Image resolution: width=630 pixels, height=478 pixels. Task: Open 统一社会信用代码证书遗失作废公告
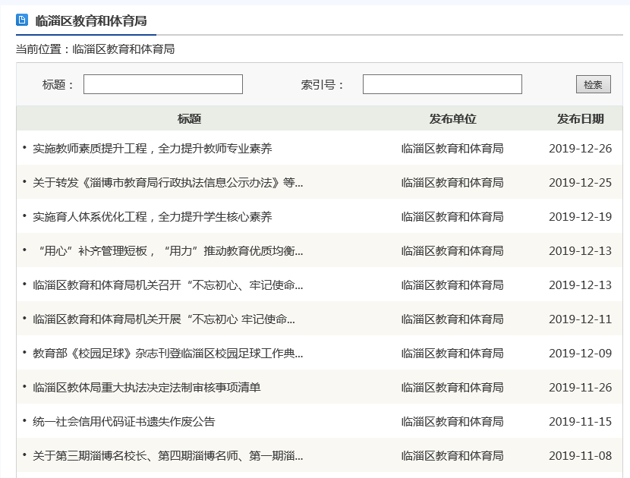tap(124, 422)
